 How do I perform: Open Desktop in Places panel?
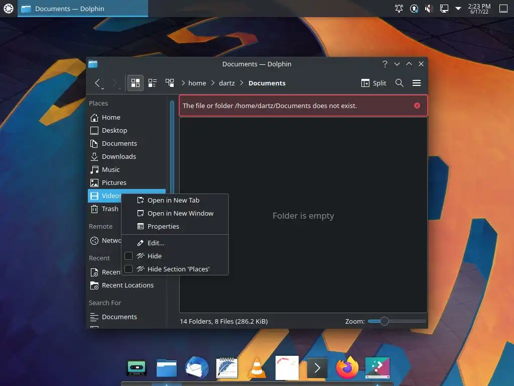[x=126, y=130]
